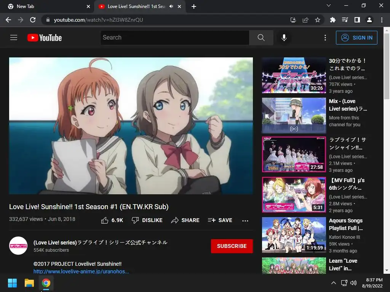This screenshot has width=390, height=292.
Task: Open the YouTube hamburger guide menu
Action: coord(14,38)
